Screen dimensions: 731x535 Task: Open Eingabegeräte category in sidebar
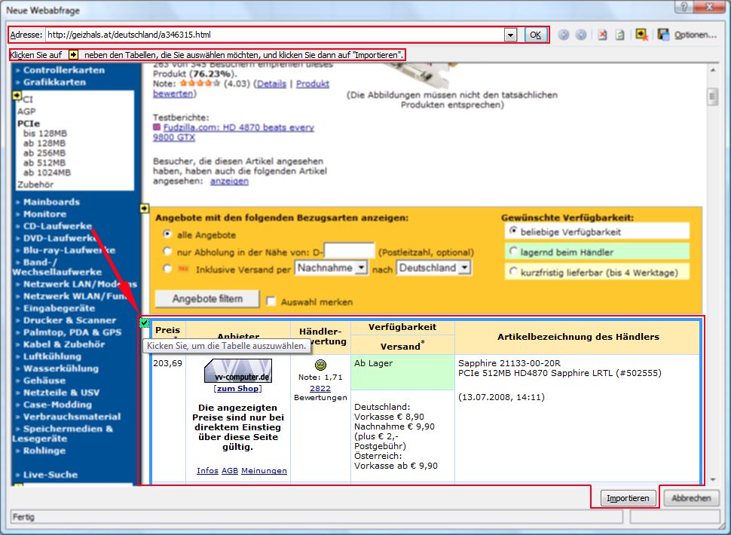(60, 308)
